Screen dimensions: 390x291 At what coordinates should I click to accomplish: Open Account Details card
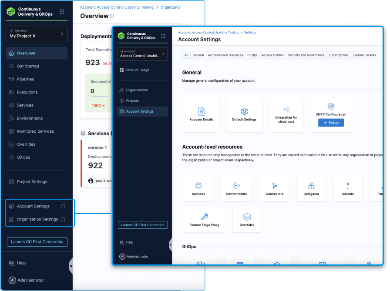pyautogui.click(x=202, y=114)
